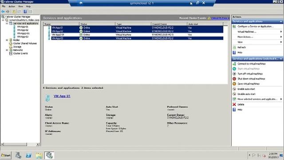This screenshot has width=284, height=160.
Task: Click the Save virtual machines icon
Action: (x=234, y=84)
